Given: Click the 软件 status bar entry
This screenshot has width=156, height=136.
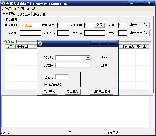Looking at the screenshot, I should coord(32,133).
